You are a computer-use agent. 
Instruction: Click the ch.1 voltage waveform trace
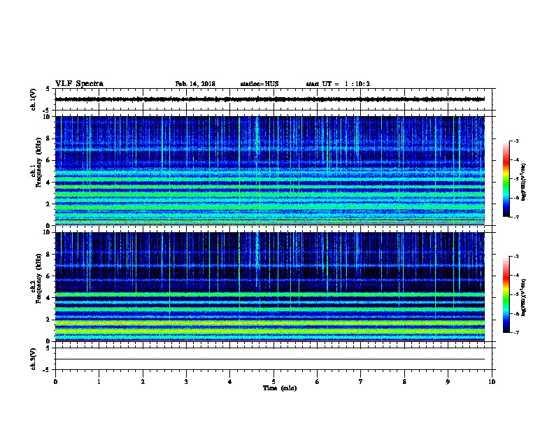tap(269, 99)
